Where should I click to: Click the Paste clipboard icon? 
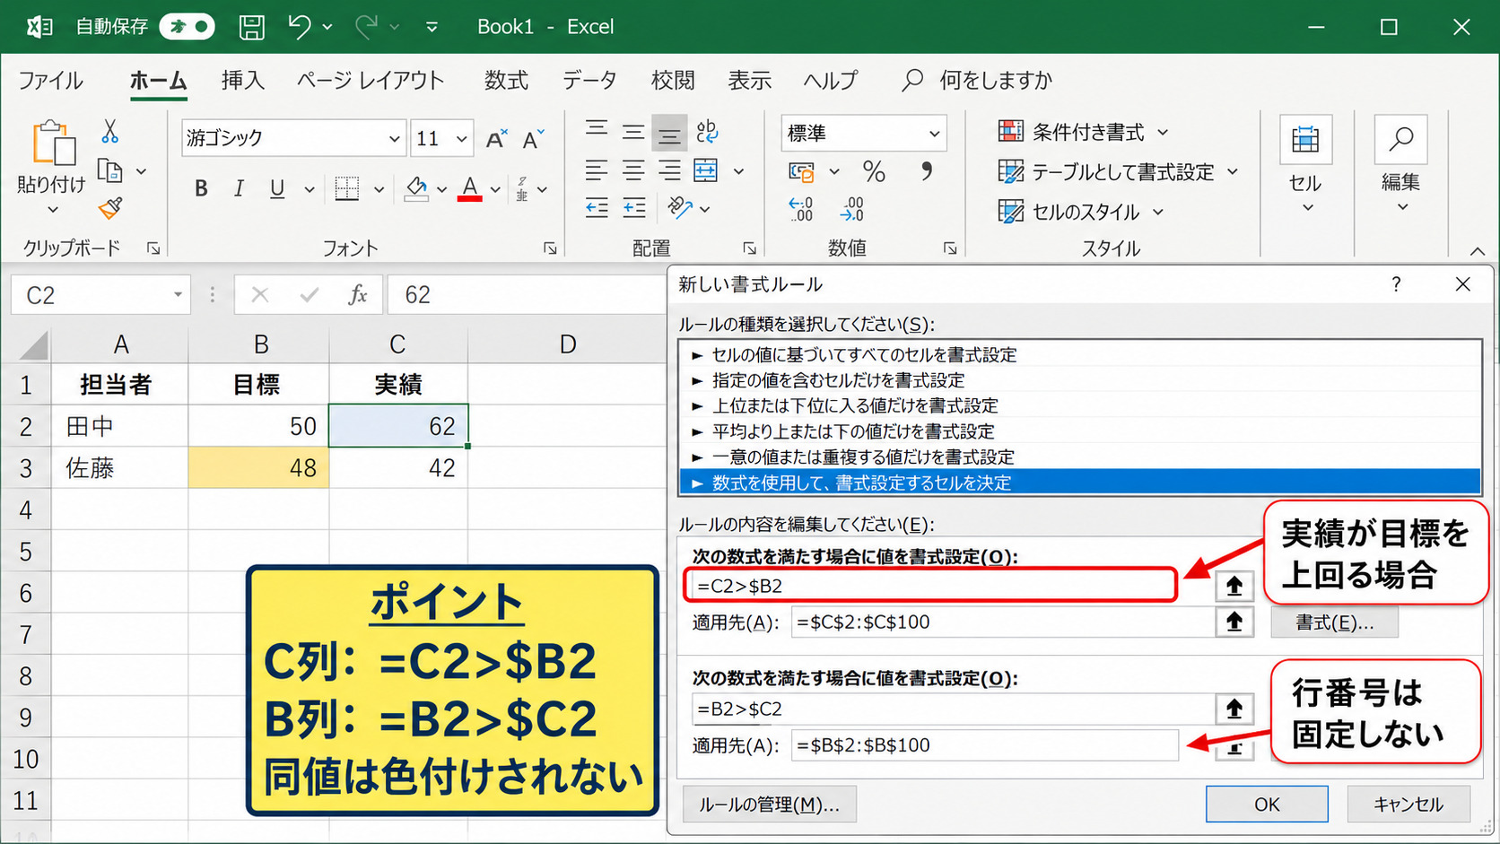53,144
